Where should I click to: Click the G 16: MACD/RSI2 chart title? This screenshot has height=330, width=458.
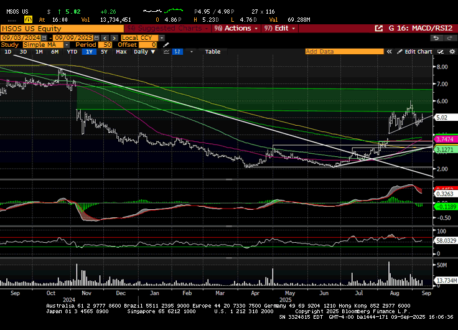[x=421, y=29]
